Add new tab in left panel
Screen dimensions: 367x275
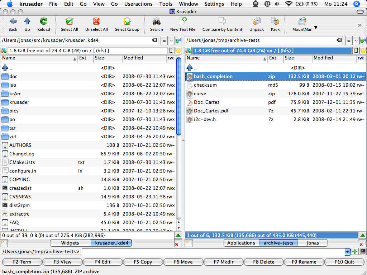click(x=4, y=243)
